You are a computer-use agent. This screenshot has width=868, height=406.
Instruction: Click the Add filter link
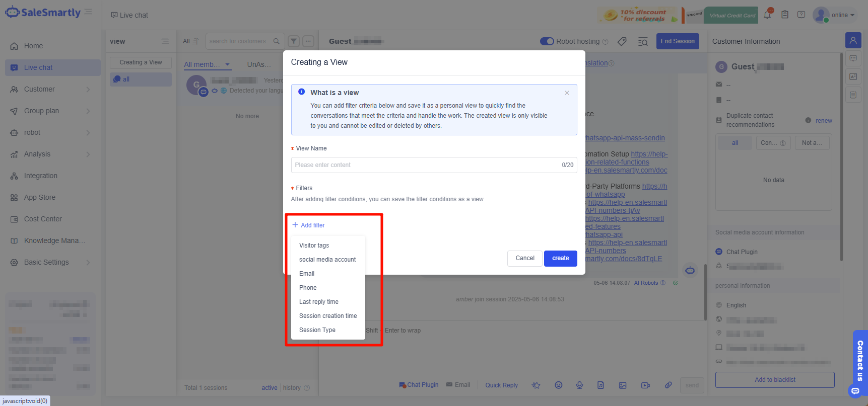click(309, 225)
